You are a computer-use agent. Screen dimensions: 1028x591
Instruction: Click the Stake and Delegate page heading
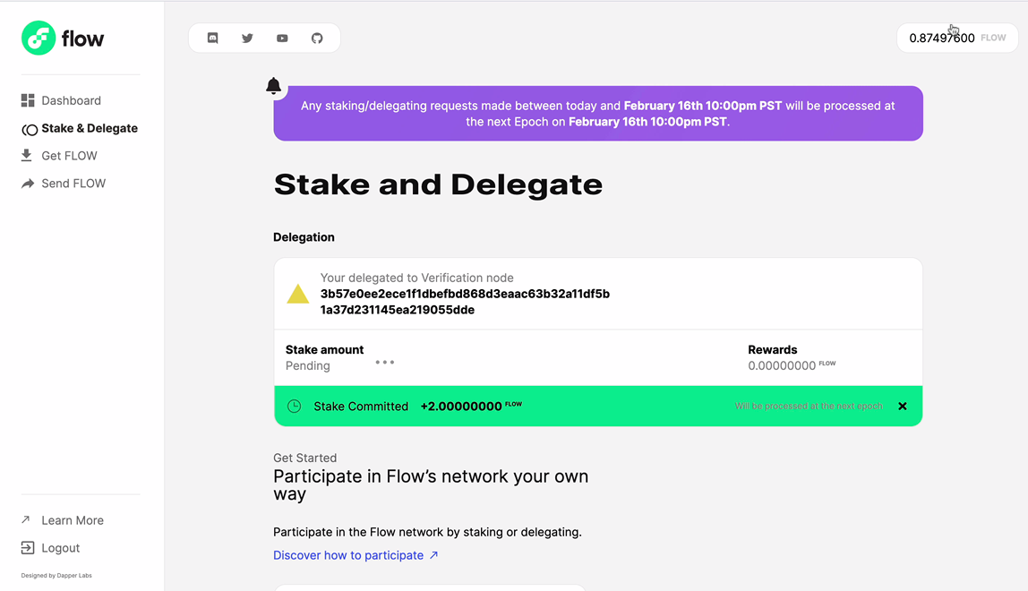pyautogui.click(x=438, y=185)
